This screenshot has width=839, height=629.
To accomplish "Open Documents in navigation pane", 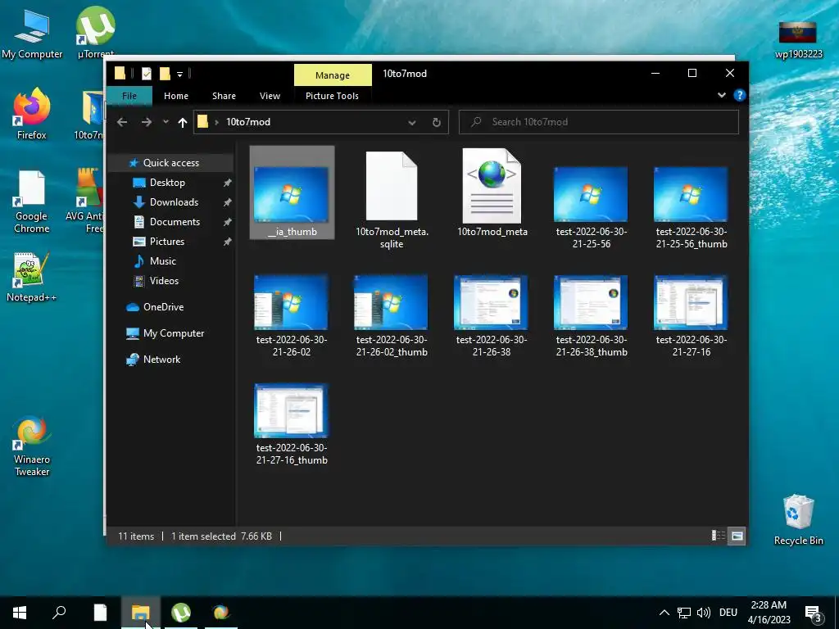I will 175,222.
